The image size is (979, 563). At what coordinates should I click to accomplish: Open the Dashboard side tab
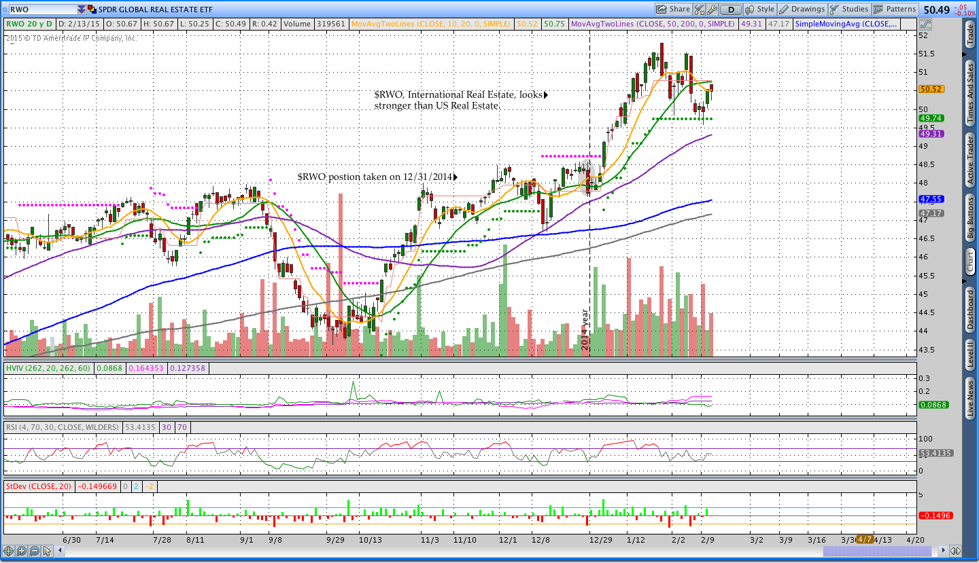point(970,310)
